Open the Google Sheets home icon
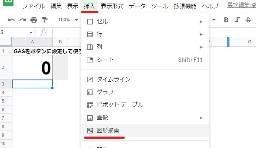This screenshot has width=256, height=148. pos(8,2)
